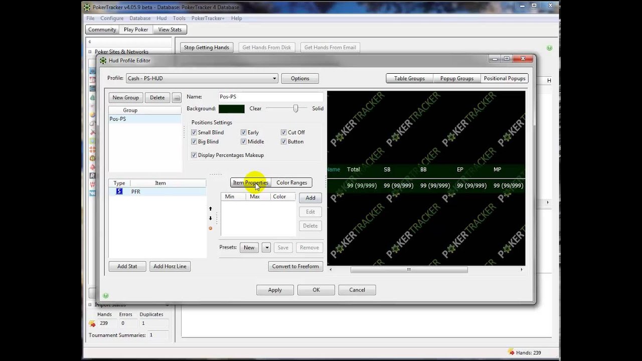Click the Add Horz Line button
Screen dimensions: 642x361
170,266
